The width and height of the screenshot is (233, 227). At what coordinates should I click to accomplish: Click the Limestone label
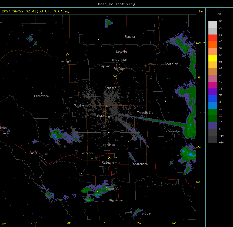(41, 96)
